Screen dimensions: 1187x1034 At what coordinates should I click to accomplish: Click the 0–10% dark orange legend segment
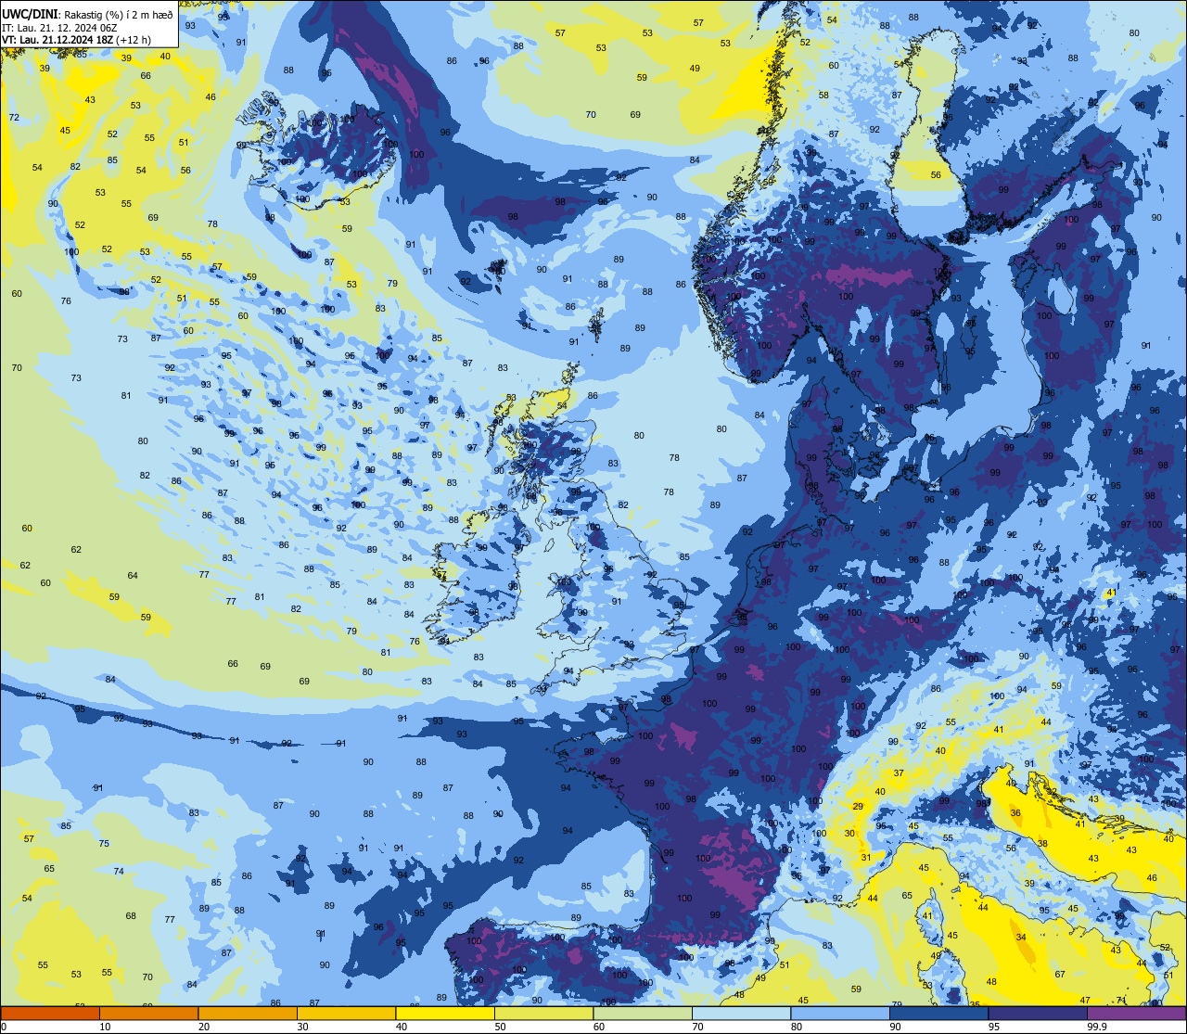[x=50, y=1014]
